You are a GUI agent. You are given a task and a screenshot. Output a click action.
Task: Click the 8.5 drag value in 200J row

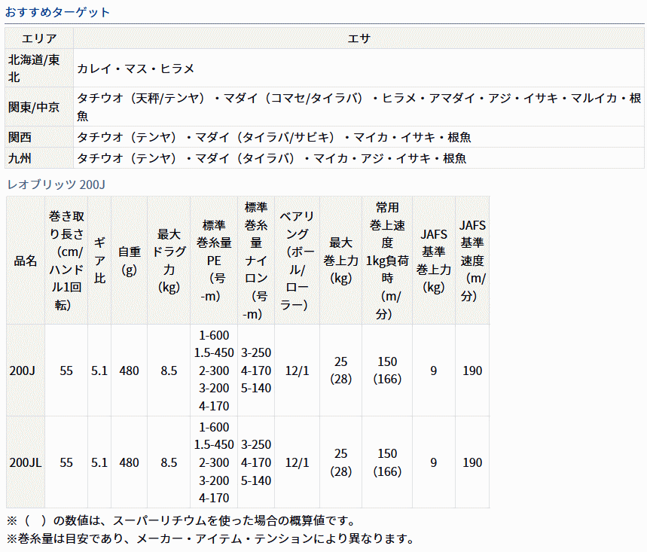click(x=169, y=370)
